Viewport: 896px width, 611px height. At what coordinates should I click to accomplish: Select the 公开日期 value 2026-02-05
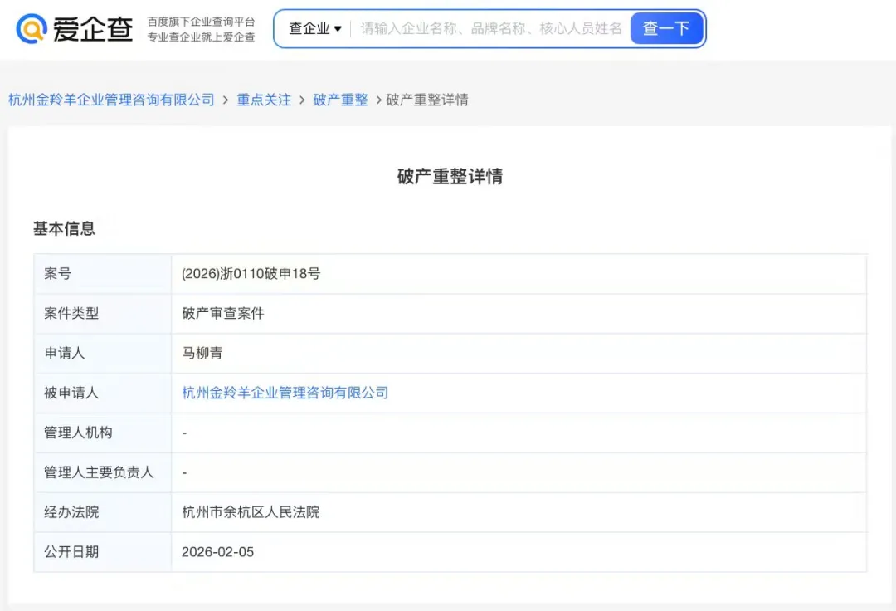tap(217, 551)
